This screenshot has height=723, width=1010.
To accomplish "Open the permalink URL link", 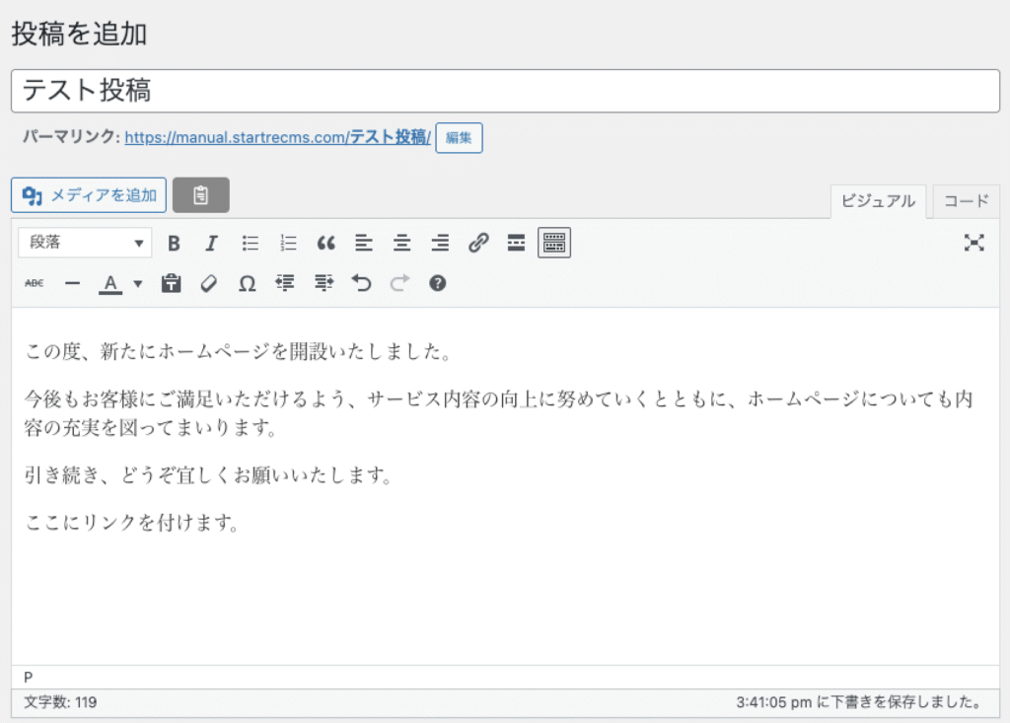I will point(277,138).
